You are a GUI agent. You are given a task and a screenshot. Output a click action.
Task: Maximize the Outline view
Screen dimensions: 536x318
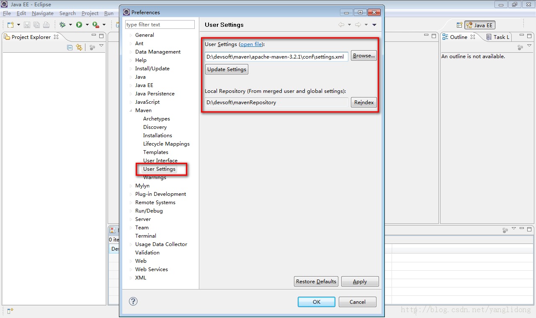pos(529,36)
